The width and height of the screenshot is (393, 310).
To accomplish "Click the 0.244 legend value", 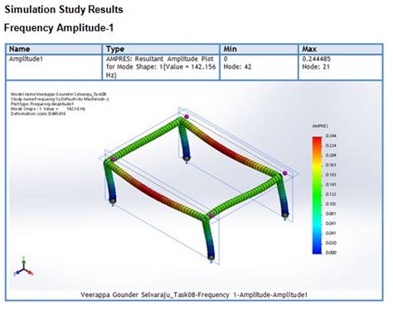I will pyautogui.click(x=331, y=136).
